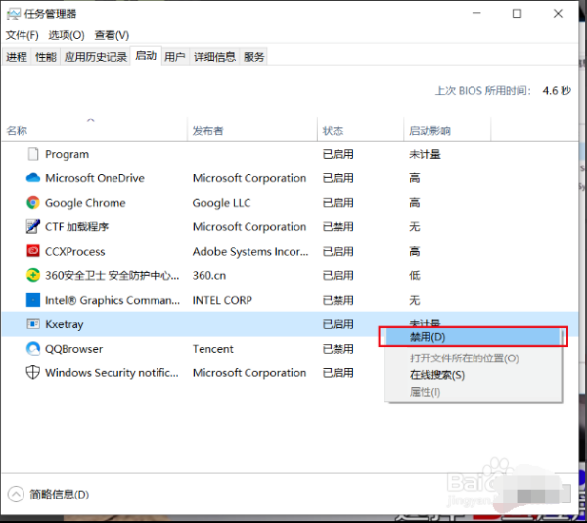
Task: Click the INTEL CORP publisher cell
Action: [222, 300]
